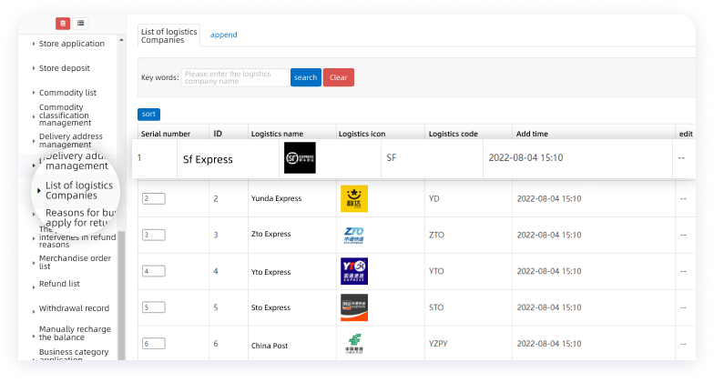This screenshot has width=714, height=382.
Task: Click the Sf Express name cell
Action: [208, 160]
